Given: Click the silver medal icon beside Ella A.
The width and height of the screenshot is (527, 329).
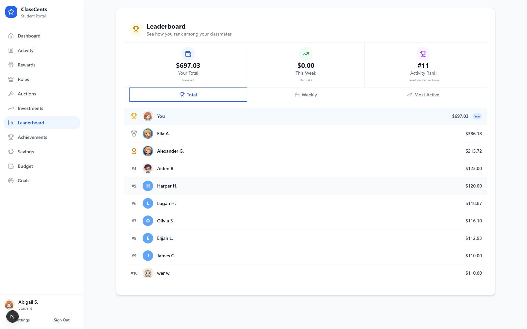Looking at the screenshot, I should tap(134, 134).
